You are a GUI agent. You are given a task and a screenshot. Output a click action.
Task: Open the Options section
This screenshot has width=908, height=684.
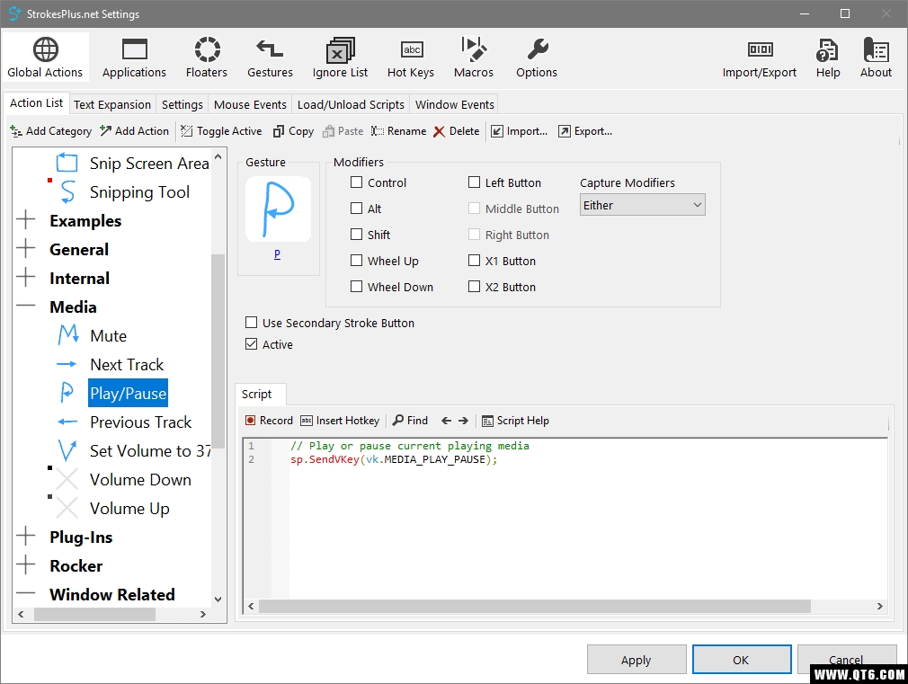pyautogui.click(x=537, y=58)
